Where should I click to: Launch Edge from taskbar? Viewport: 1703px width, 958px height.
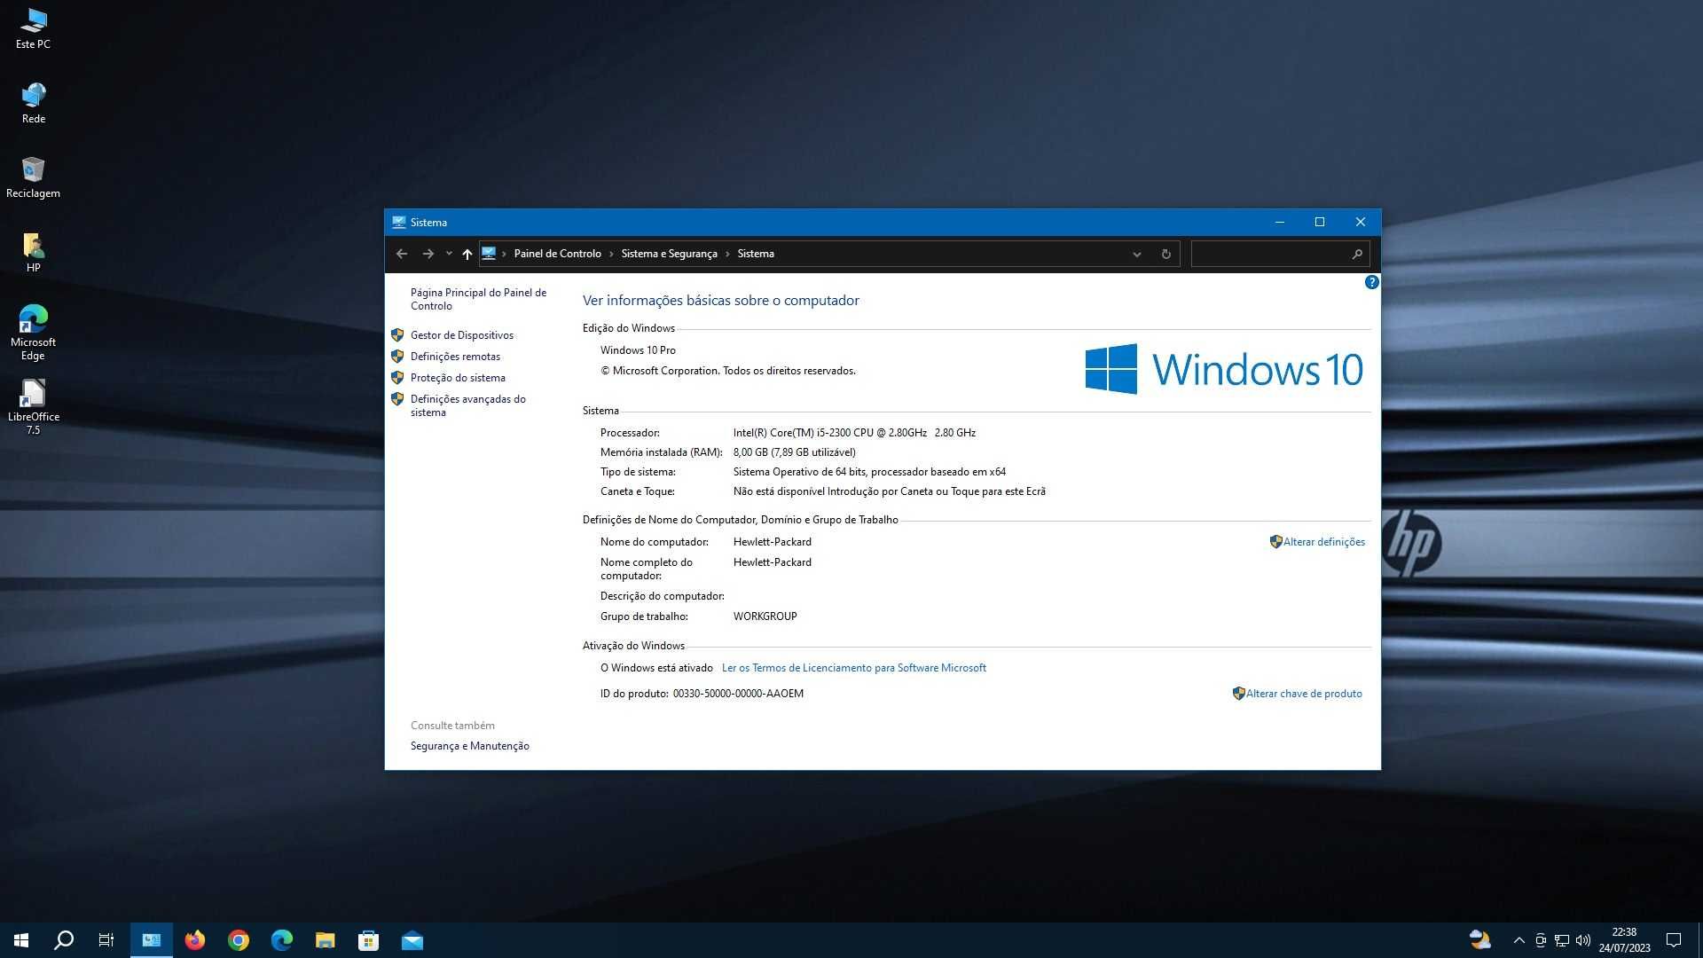(282, 940)
